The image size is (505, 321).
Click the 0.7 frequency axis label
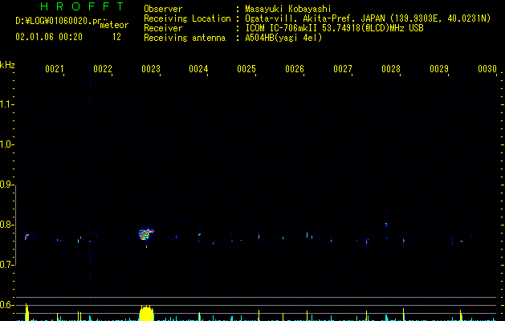[6, 265]
